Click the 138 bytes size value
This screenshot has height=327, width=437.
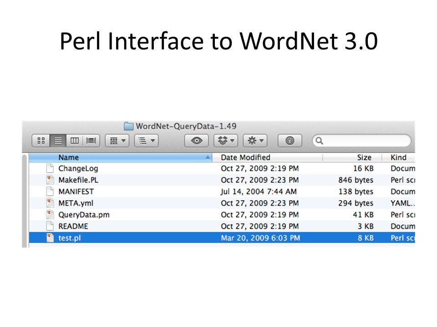click(356, 192)
